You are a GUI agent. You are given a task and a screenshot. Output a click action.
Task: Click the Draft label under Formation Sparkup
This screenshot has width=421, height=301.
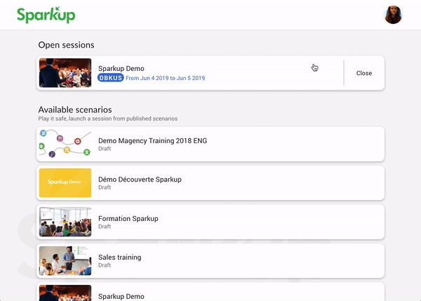pyautogui.click(x=105, y=227)
